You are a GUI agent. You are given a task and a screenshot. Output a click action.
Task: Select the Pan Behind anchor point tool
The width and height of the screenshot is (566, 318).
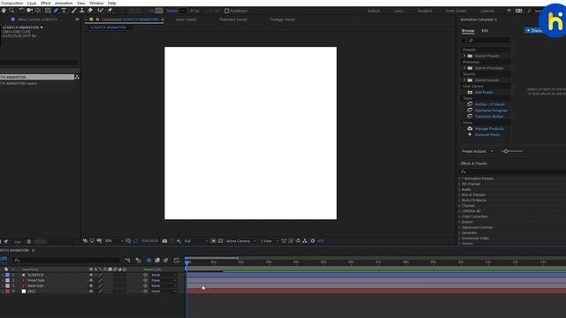click(38, 11)
